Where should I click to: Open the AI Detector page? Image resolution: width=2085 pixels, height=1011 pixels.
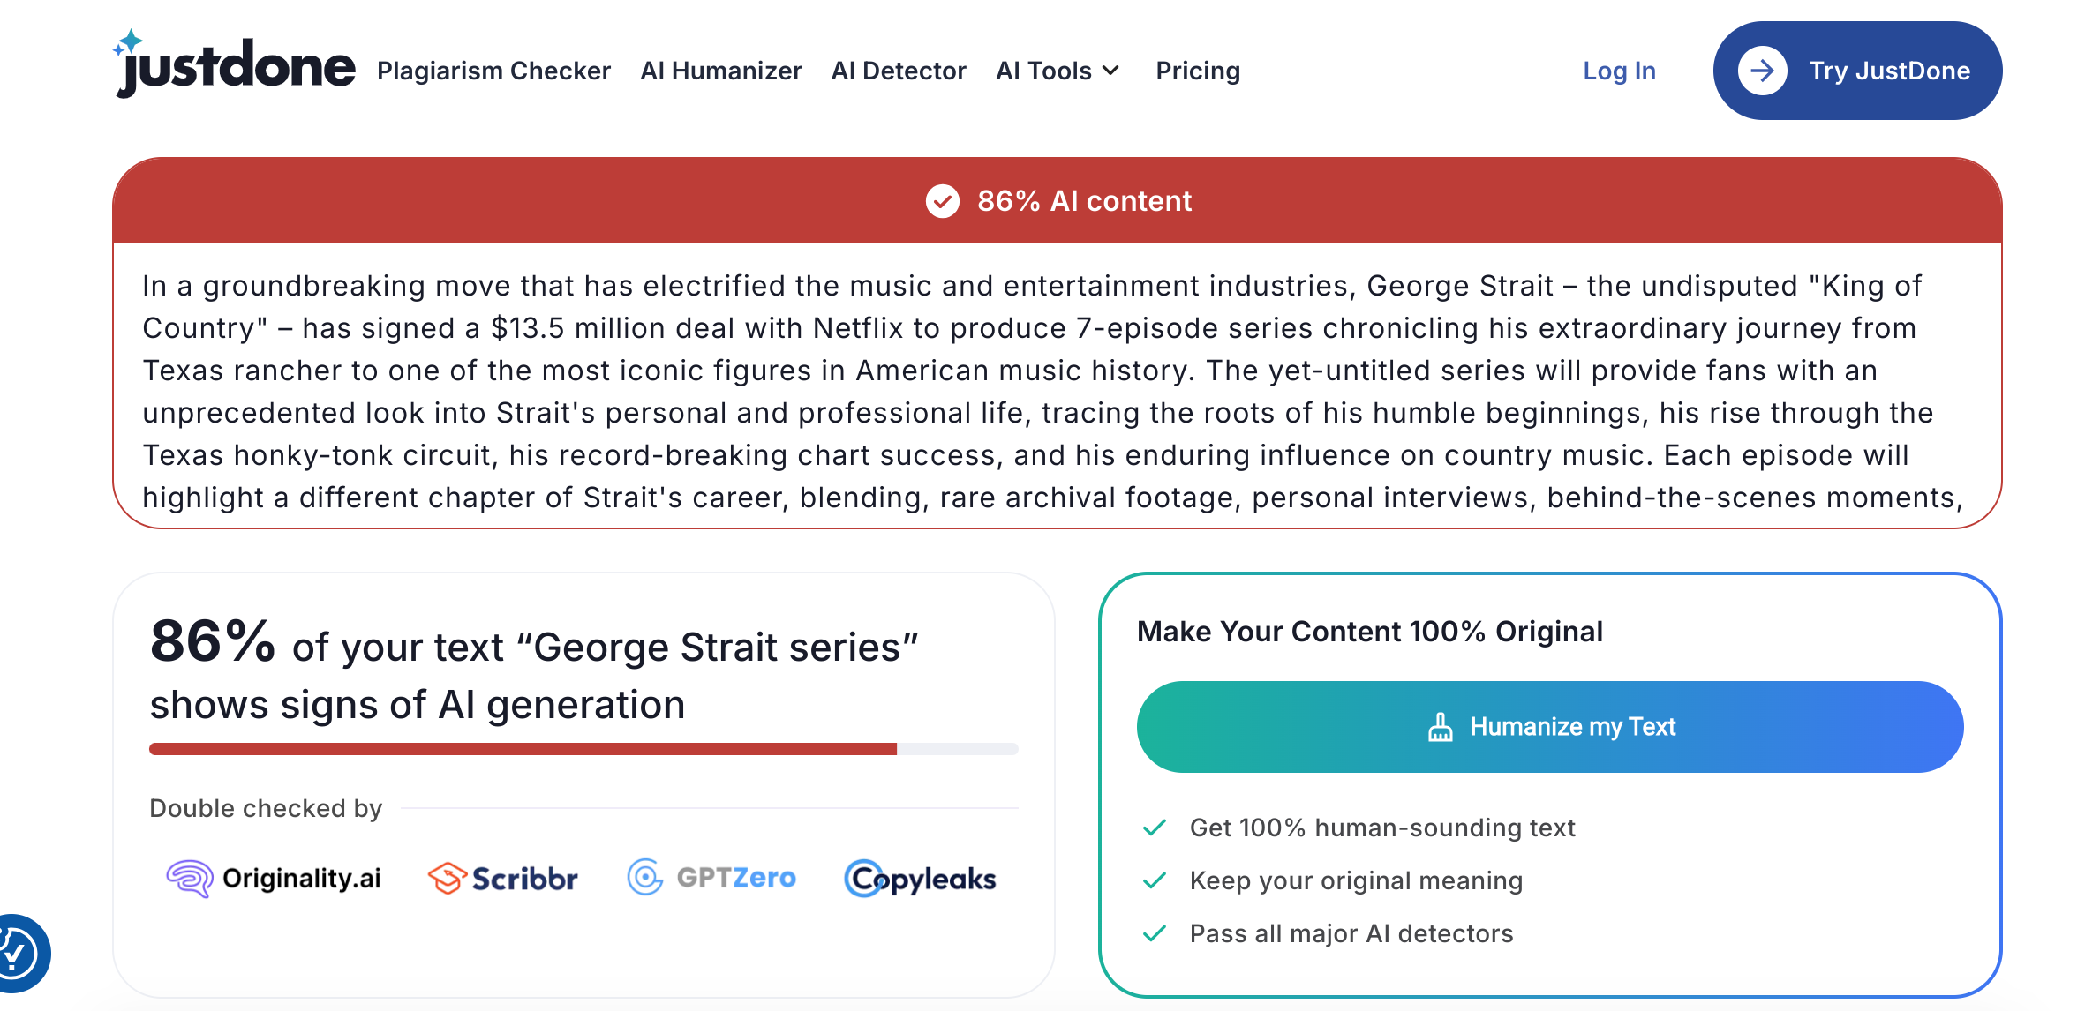898,71
